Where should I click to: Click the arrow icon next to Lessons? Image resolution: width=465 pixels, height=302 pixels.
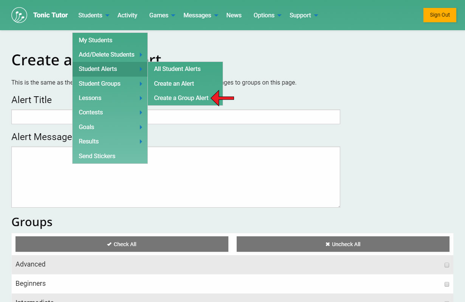click(141, 98)
